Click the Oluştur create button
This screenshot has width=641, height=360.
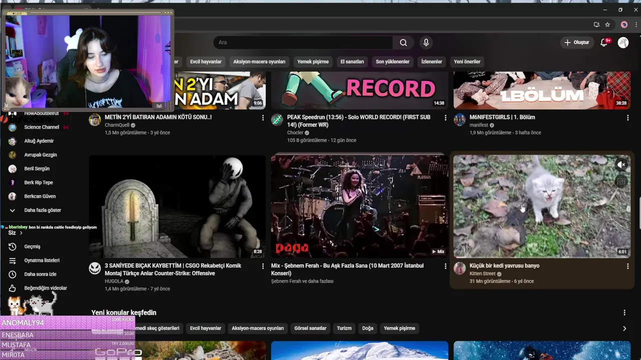pos(576,42)
